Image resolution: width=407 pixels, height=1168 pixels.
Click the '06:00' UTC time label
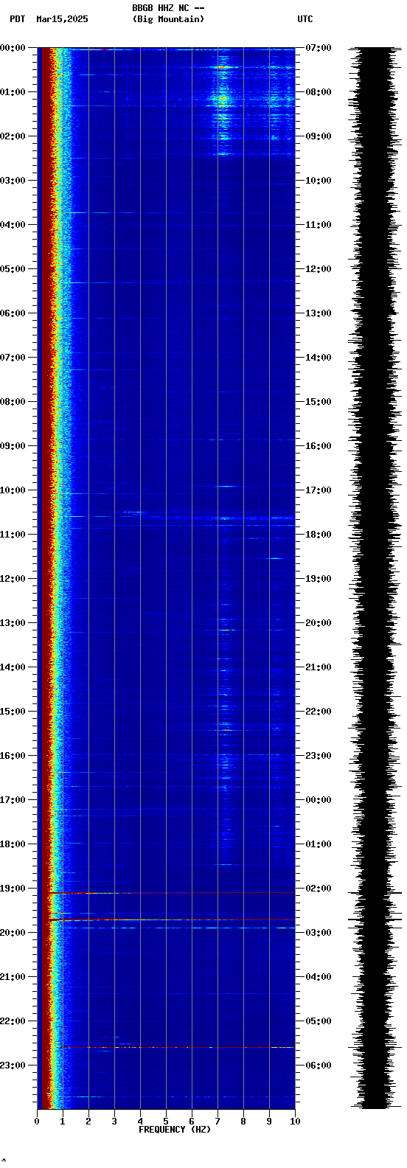coord(319,1066)
